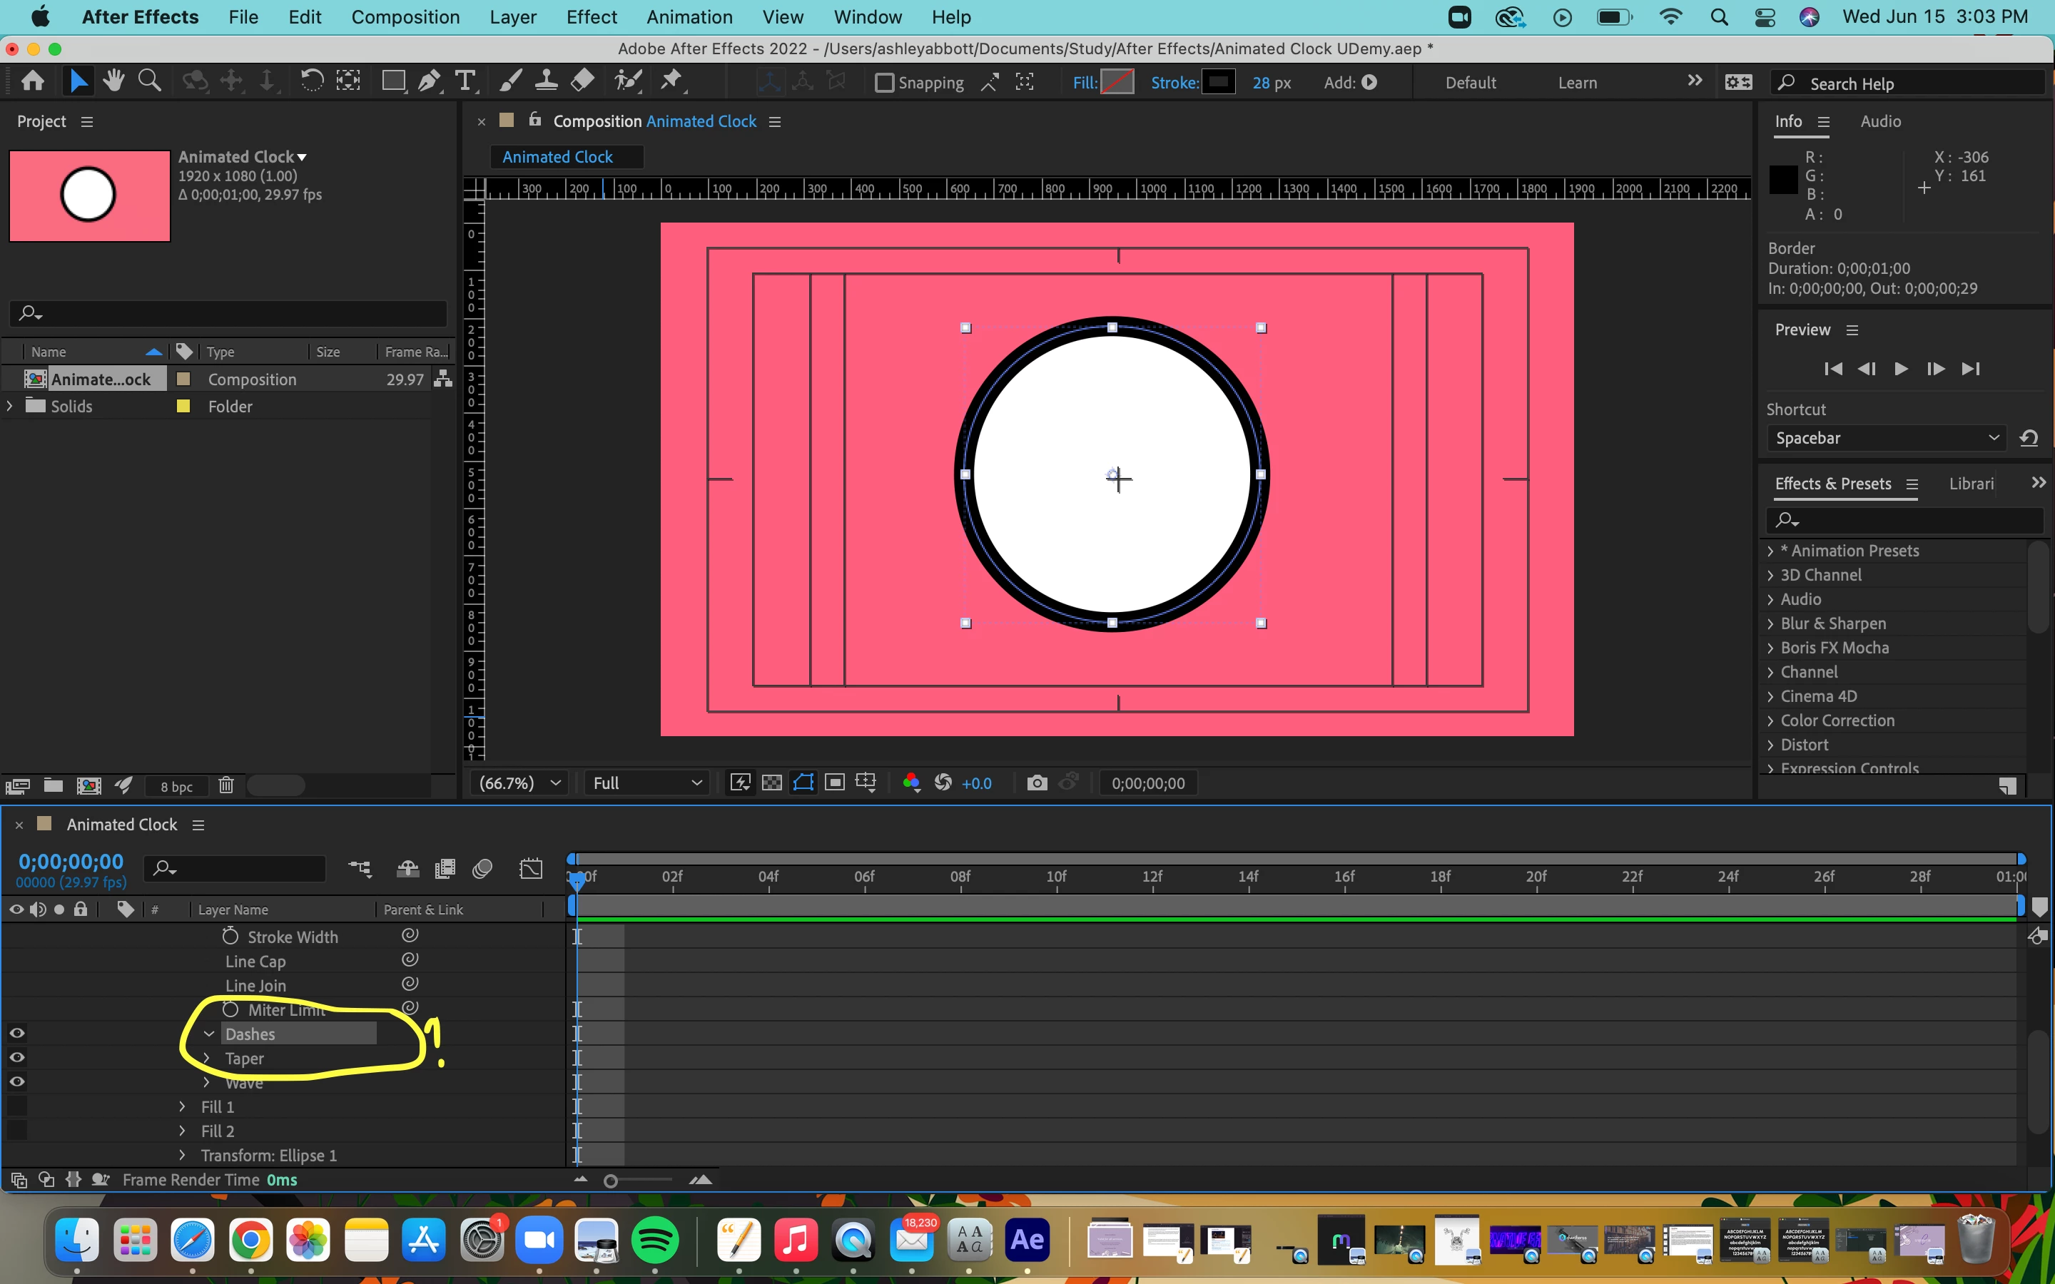Click the Learn workspace button
This screenshot has width=2055, height=1284.
click(x=1577, y=83)
